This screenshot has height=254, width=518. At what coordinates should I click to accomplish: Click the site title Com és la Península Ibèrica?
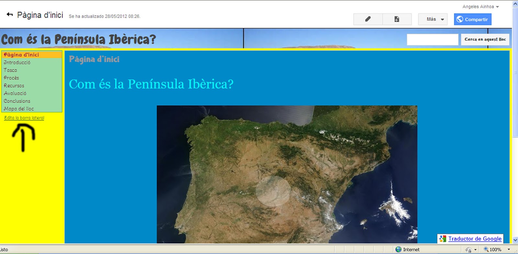coord(79,39)
